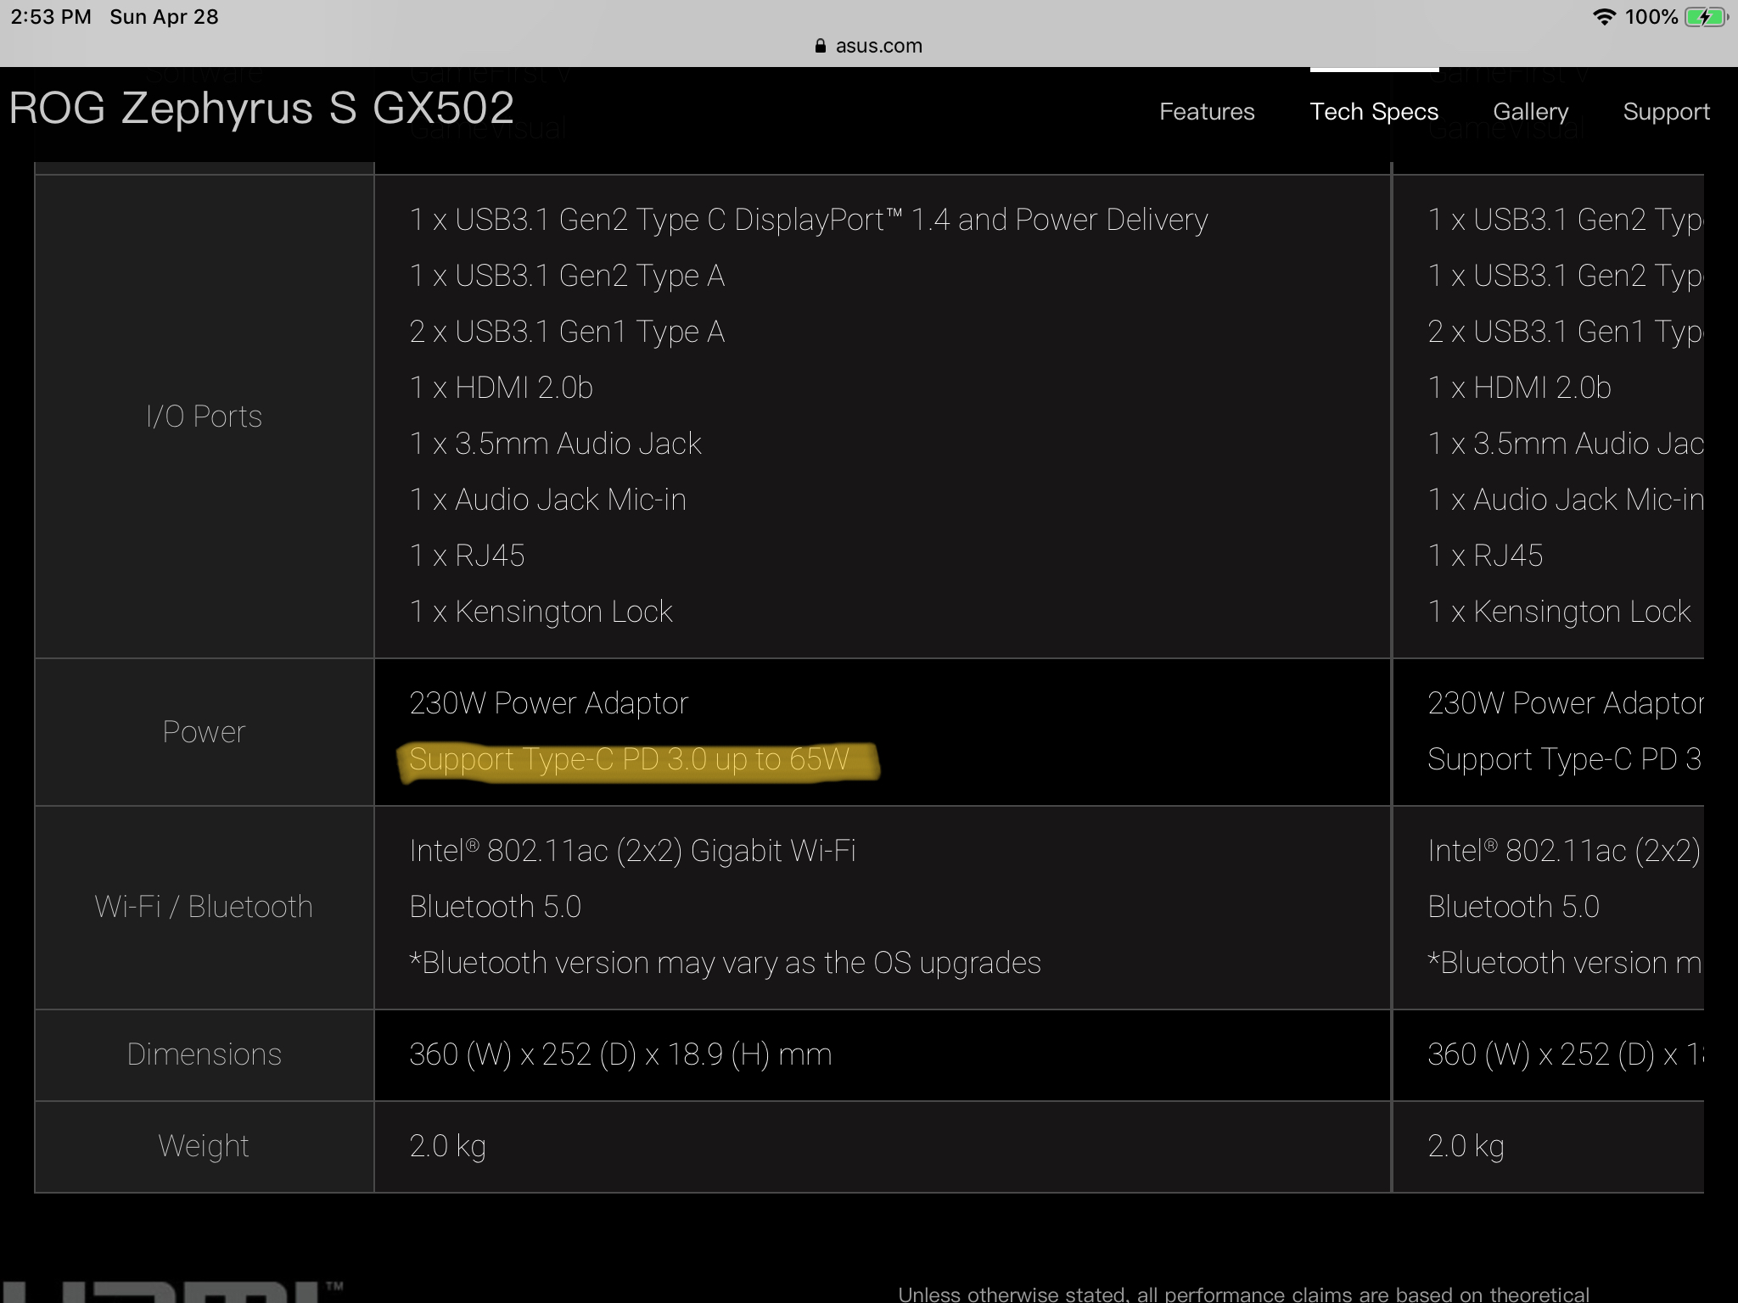Select the Tech Specs tab

click(1374, 112)
